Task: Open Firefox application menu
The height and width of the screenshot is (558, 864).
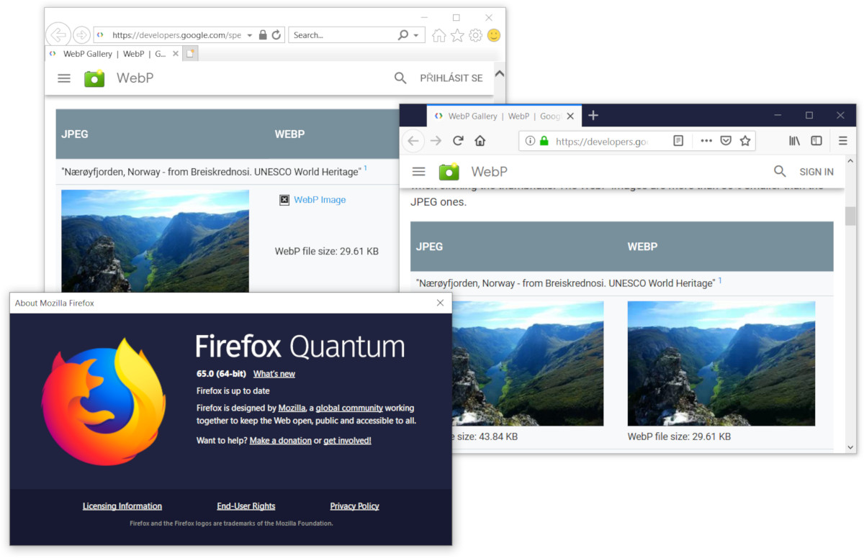Action: coord(843,141)
